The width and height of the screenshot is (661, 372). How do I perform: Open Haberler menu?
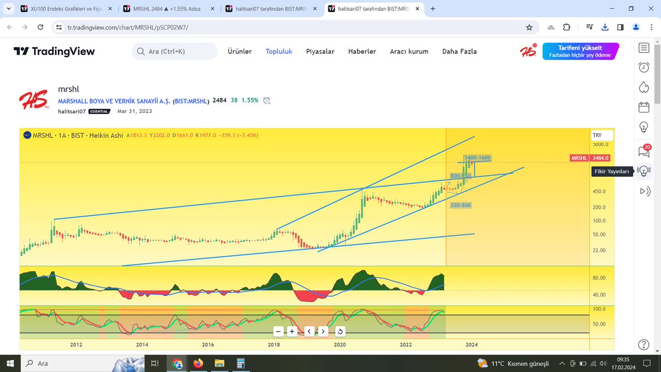point(362,51)
